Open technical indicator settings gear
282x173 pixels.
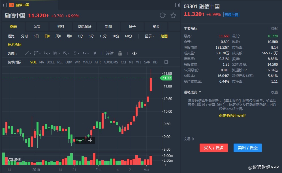click(x=166, y=62)
